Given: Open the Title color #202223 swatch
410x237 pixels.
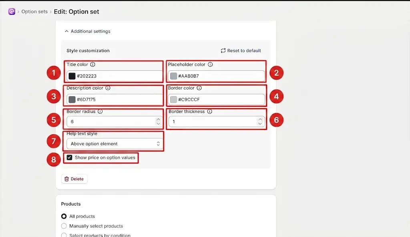Looking at the screenshot, I should pyautogui.click(x=72, y=76).
